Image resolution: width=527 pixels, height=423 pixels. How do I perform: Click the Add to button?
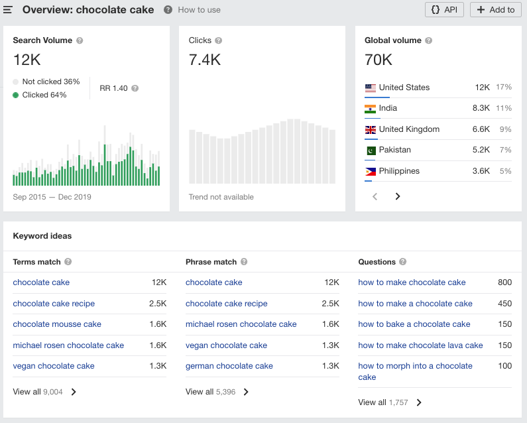(495, 10)
